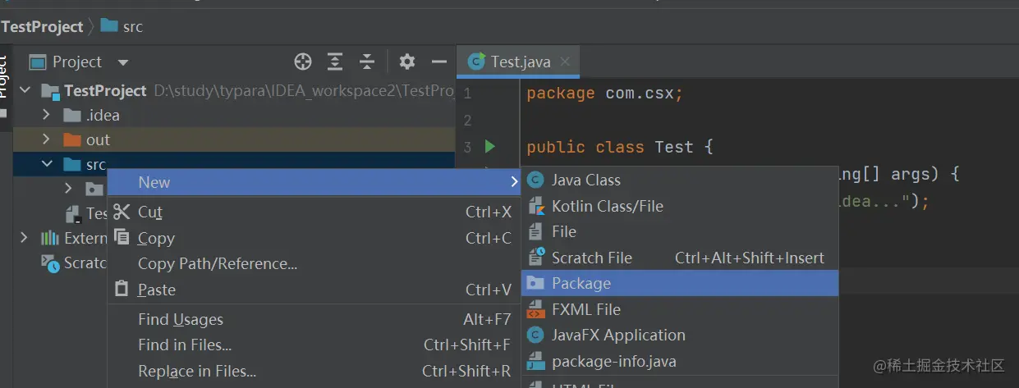Click the green Run gutter arrow

[x=490, y=147]
